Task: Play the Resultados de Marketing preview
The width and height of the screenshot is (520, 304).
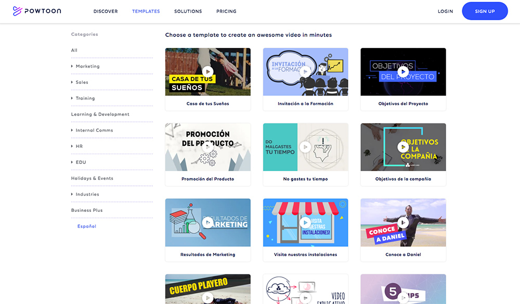Action: 208,222
